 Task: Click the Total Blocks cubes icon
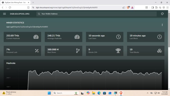(x=159, y=51)
